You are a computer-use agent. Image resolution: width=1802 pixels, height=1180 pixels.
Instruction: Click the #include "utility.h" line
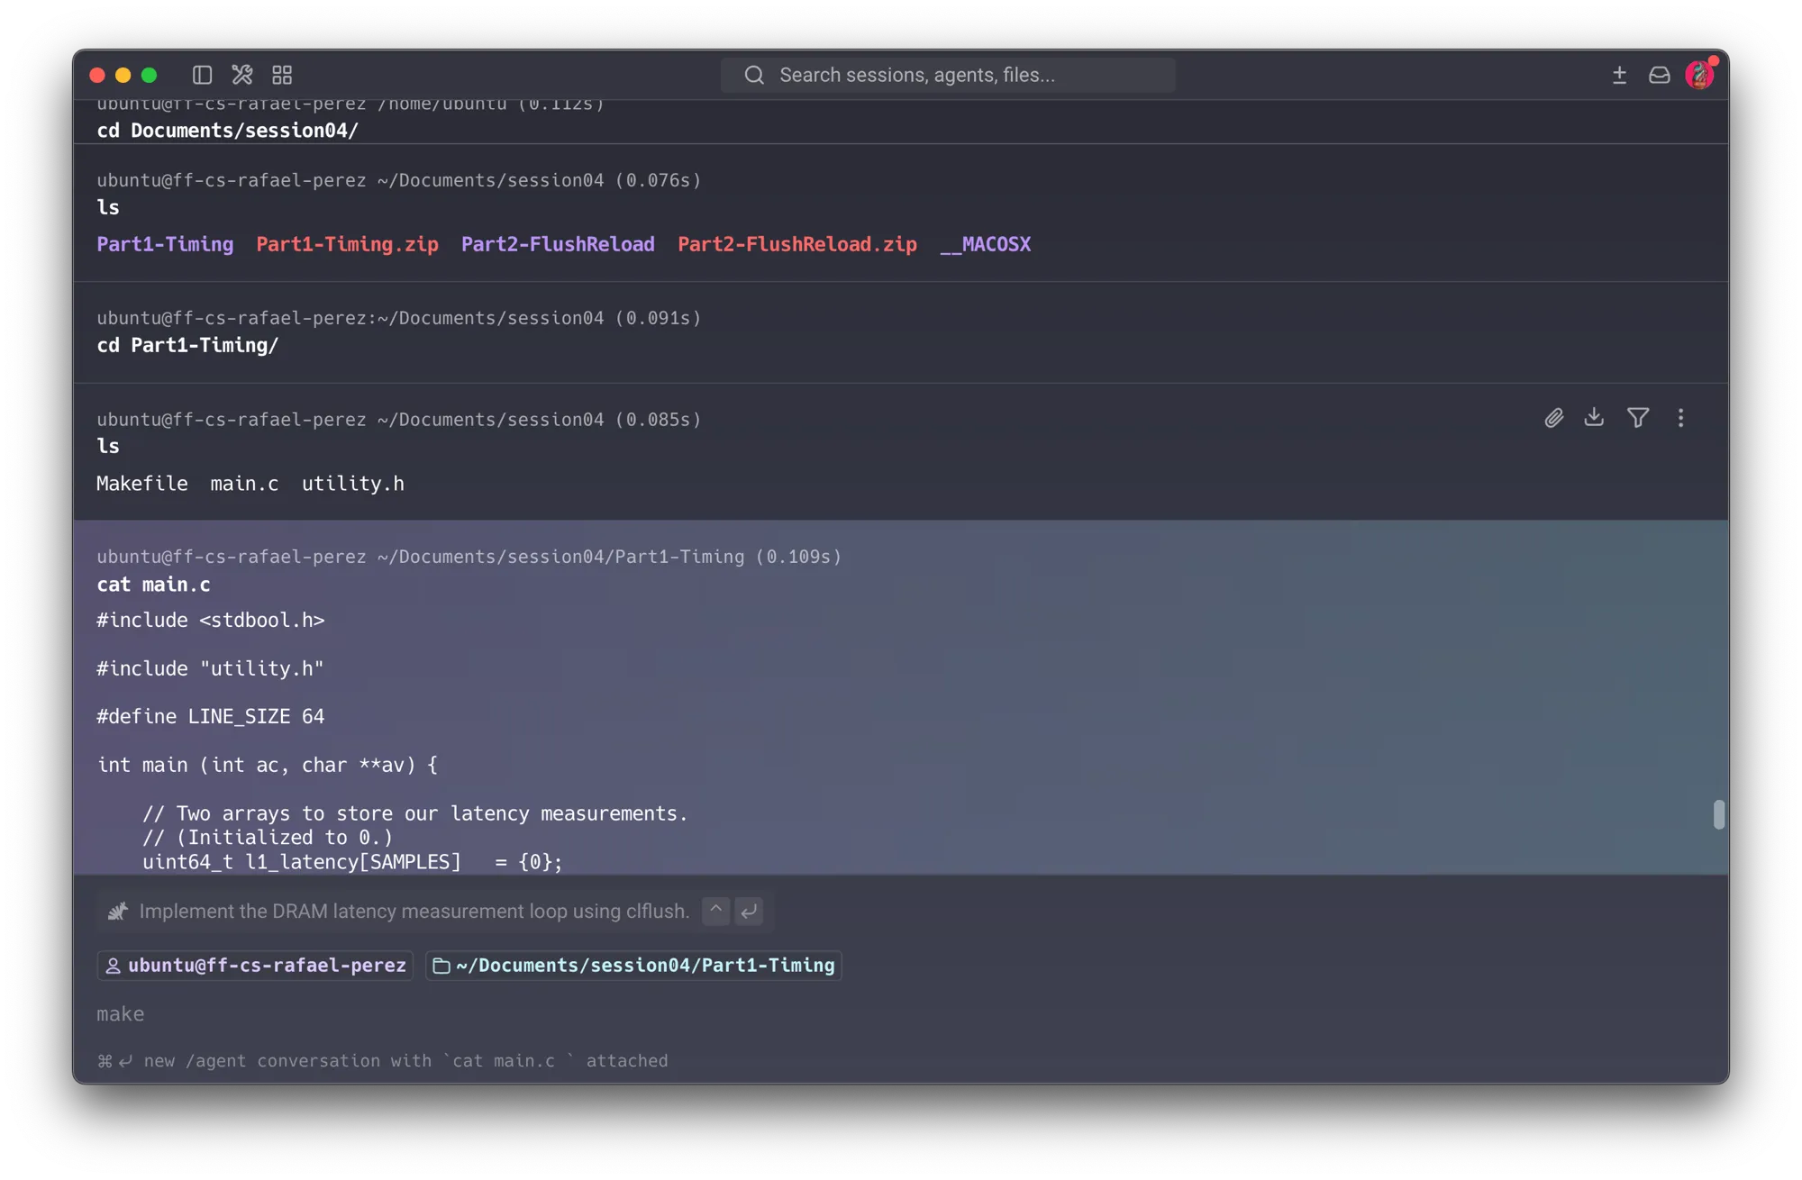tap(210, 668)
